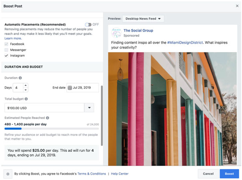
Task: Toggle the Facebook placement checkbox
Action: point(6,44)
